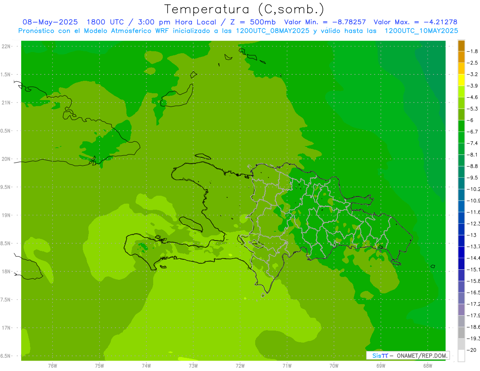Click the 68W longitude label
Screen dimensions: 480x371
[x=427, y=366]
